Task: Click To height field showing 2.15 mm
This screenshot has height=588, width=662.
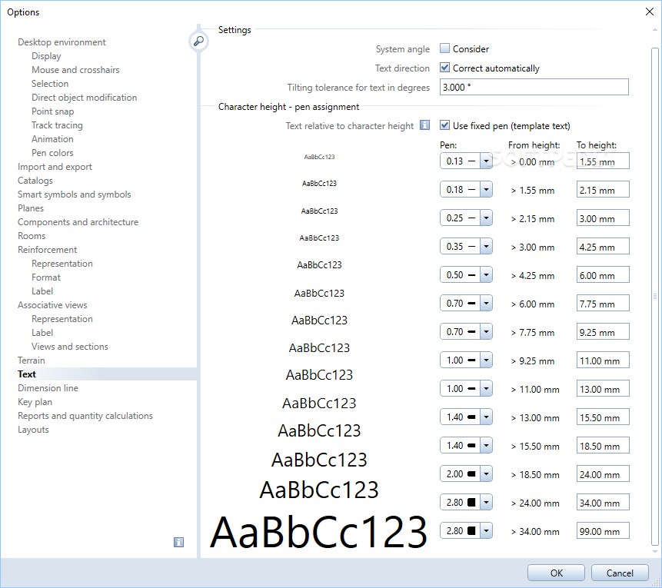Action: 603,190
